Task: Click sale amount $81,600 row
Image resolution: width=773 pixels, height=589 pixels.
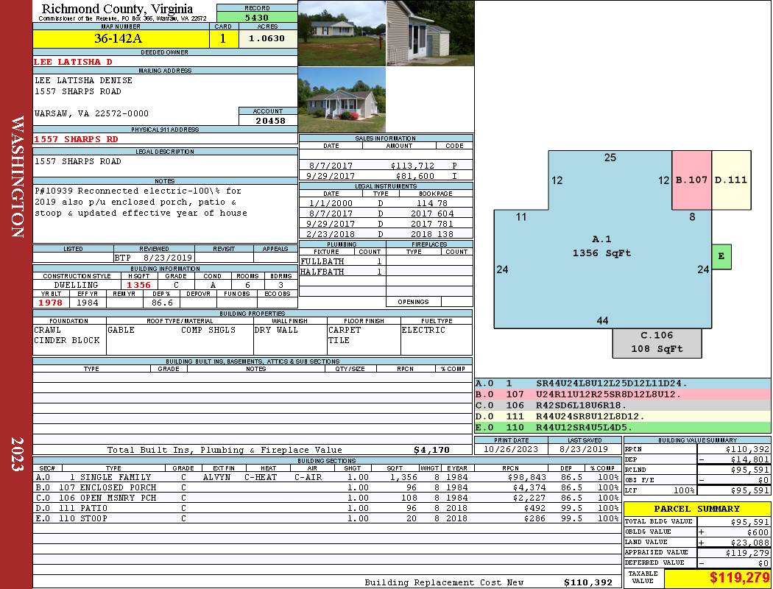Action: point(386,175)
